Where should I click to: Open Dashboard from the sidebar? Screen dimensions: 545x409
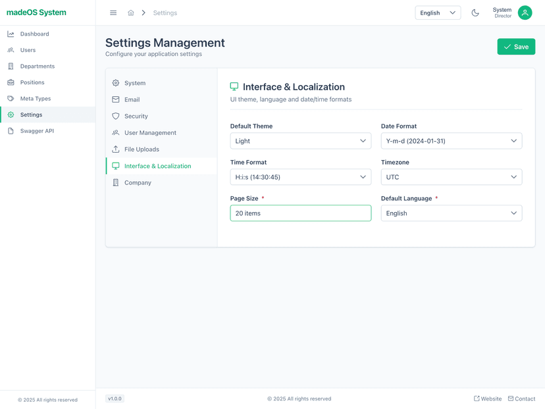click(47, 34)
